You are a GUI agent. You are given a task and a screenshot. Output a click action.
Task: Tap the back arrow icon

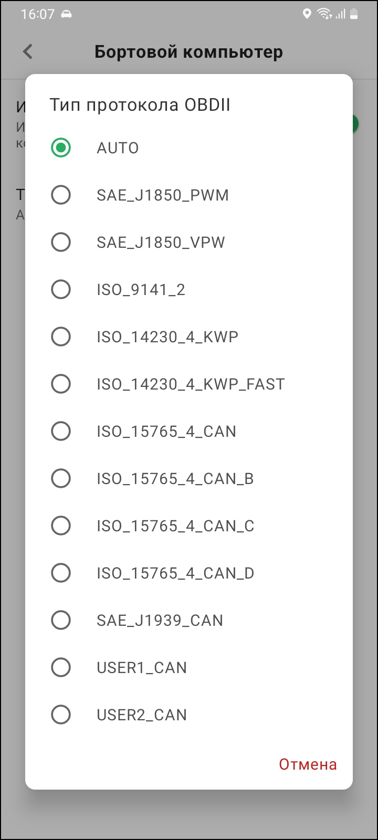pyautogui.click(x=28, y=51)
